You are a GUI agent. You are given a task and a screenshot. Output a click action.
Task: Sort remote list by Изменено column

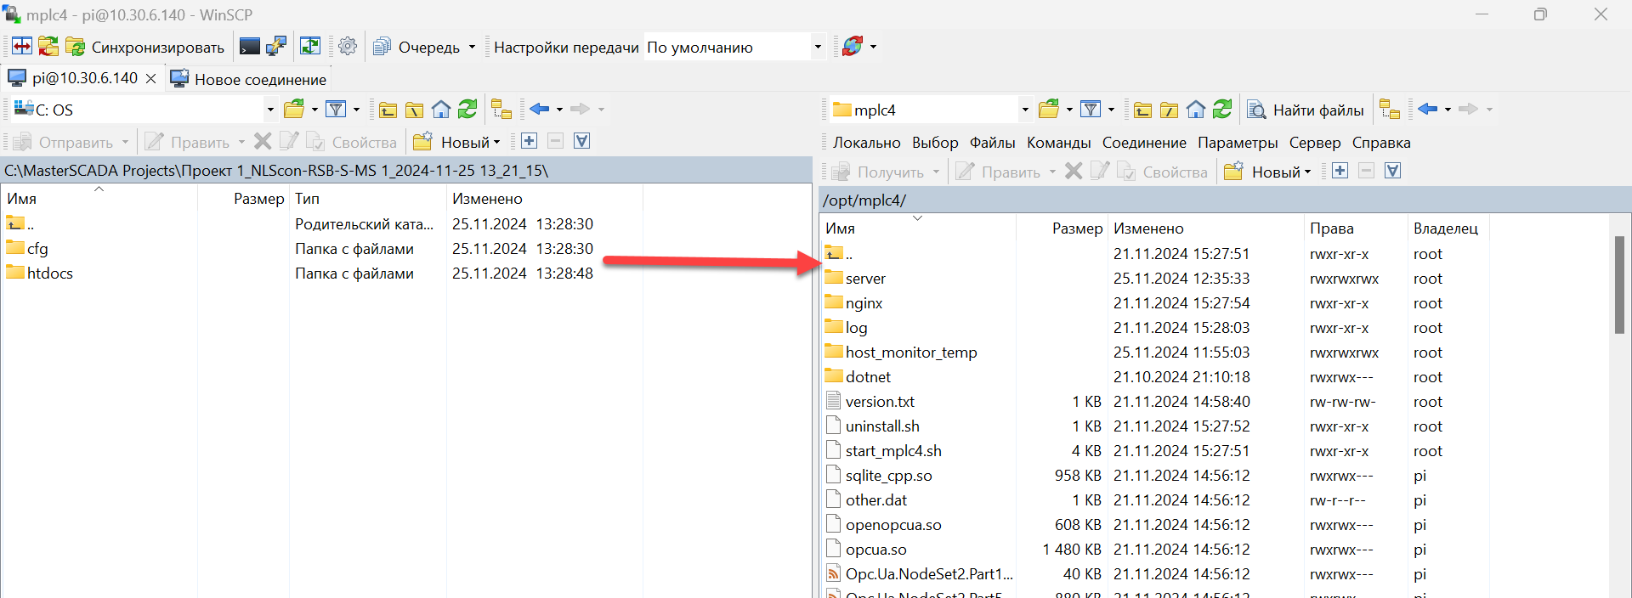pos(1204,228)
